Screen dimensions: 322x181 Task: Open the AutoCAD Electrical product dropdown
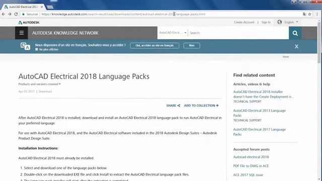coord(173,33)
